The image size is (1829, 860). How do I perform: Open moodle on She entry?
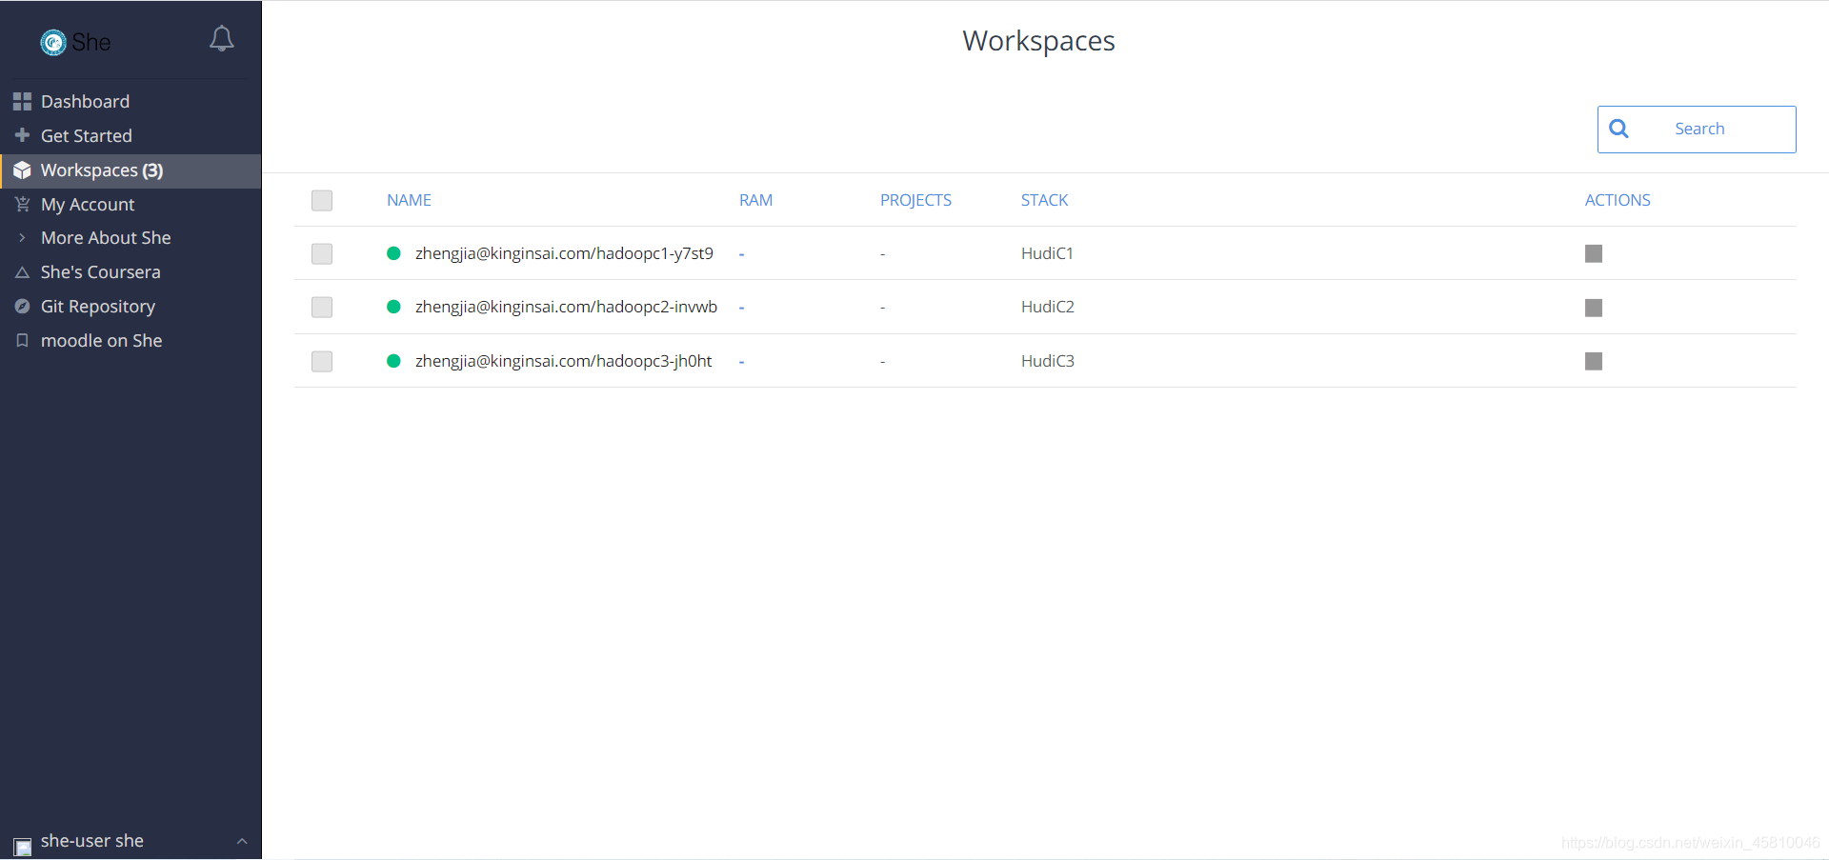pos(131,341)
